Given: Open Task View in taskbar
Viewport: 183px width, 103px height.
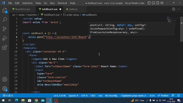Looking at the screenshot, I should click(x=10, y=100).
